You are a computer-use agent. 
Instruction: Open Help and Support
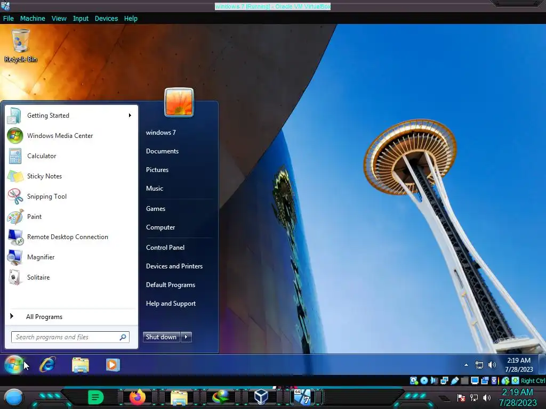pos(171,303)
